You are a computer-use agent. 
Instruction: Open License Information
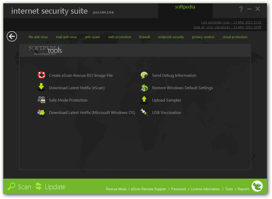205,189
